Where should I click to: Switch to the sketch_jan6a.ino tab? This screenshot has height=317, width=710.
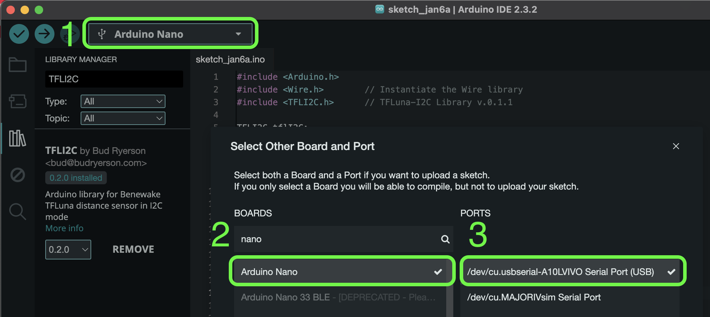tap(230, 59)
